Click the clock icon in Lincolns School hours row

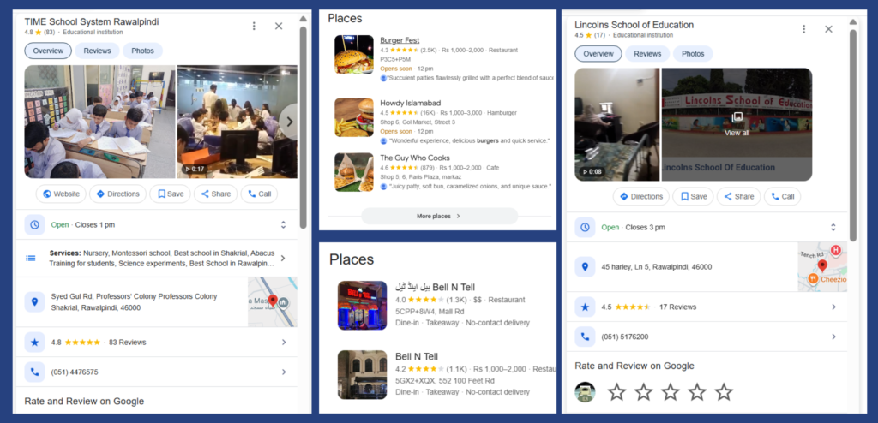(x=585, y=228)
